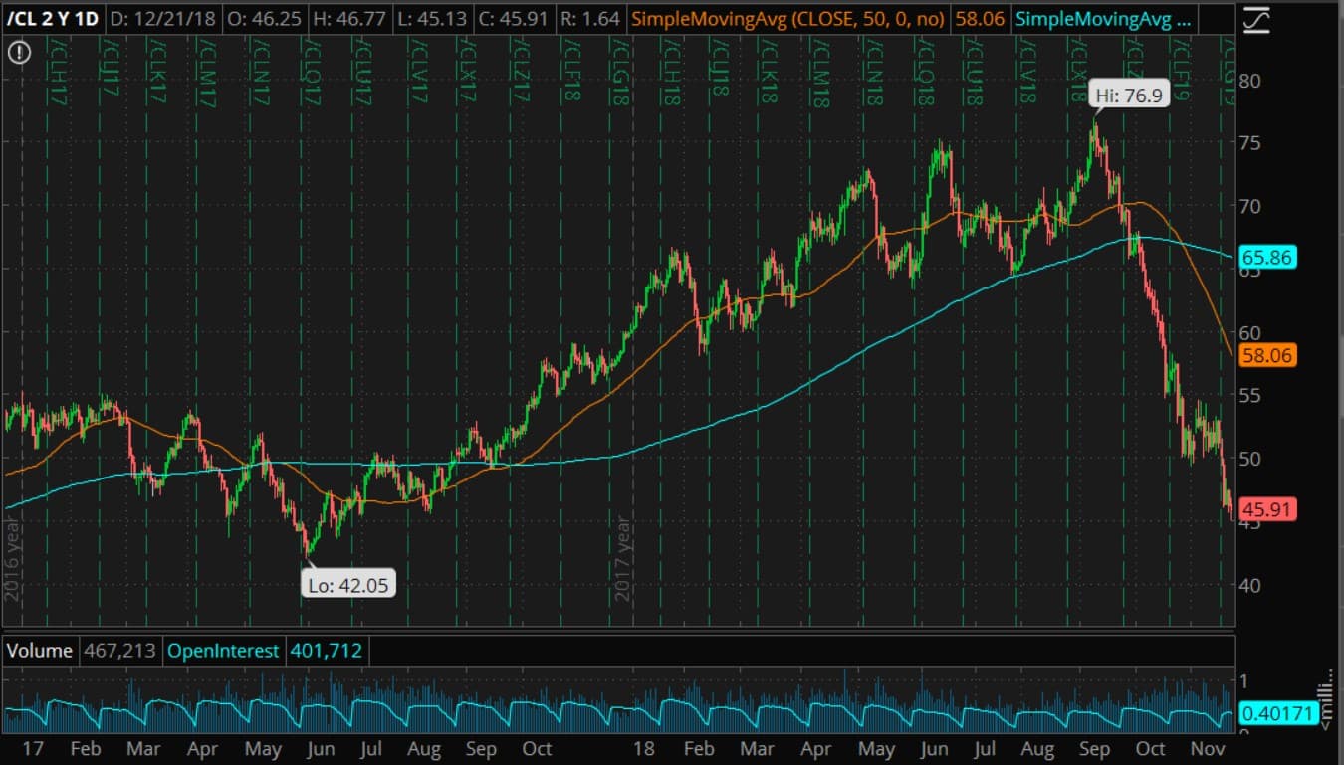Click the cyan 0.40171 open interest tag

coord(1279,713)
